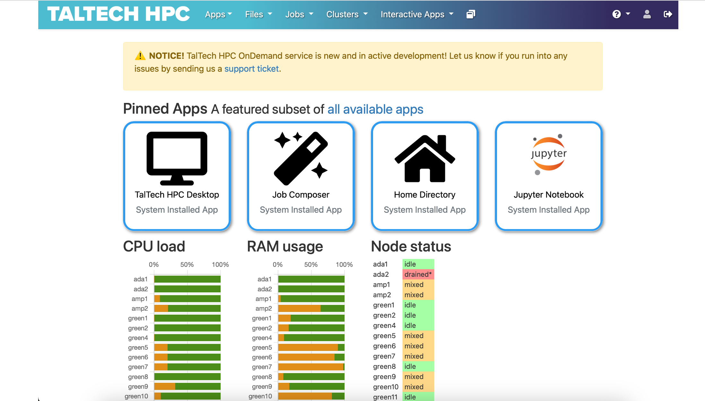
Task: Click the Jupyter Notebook logo
Action: click(549, 155)
